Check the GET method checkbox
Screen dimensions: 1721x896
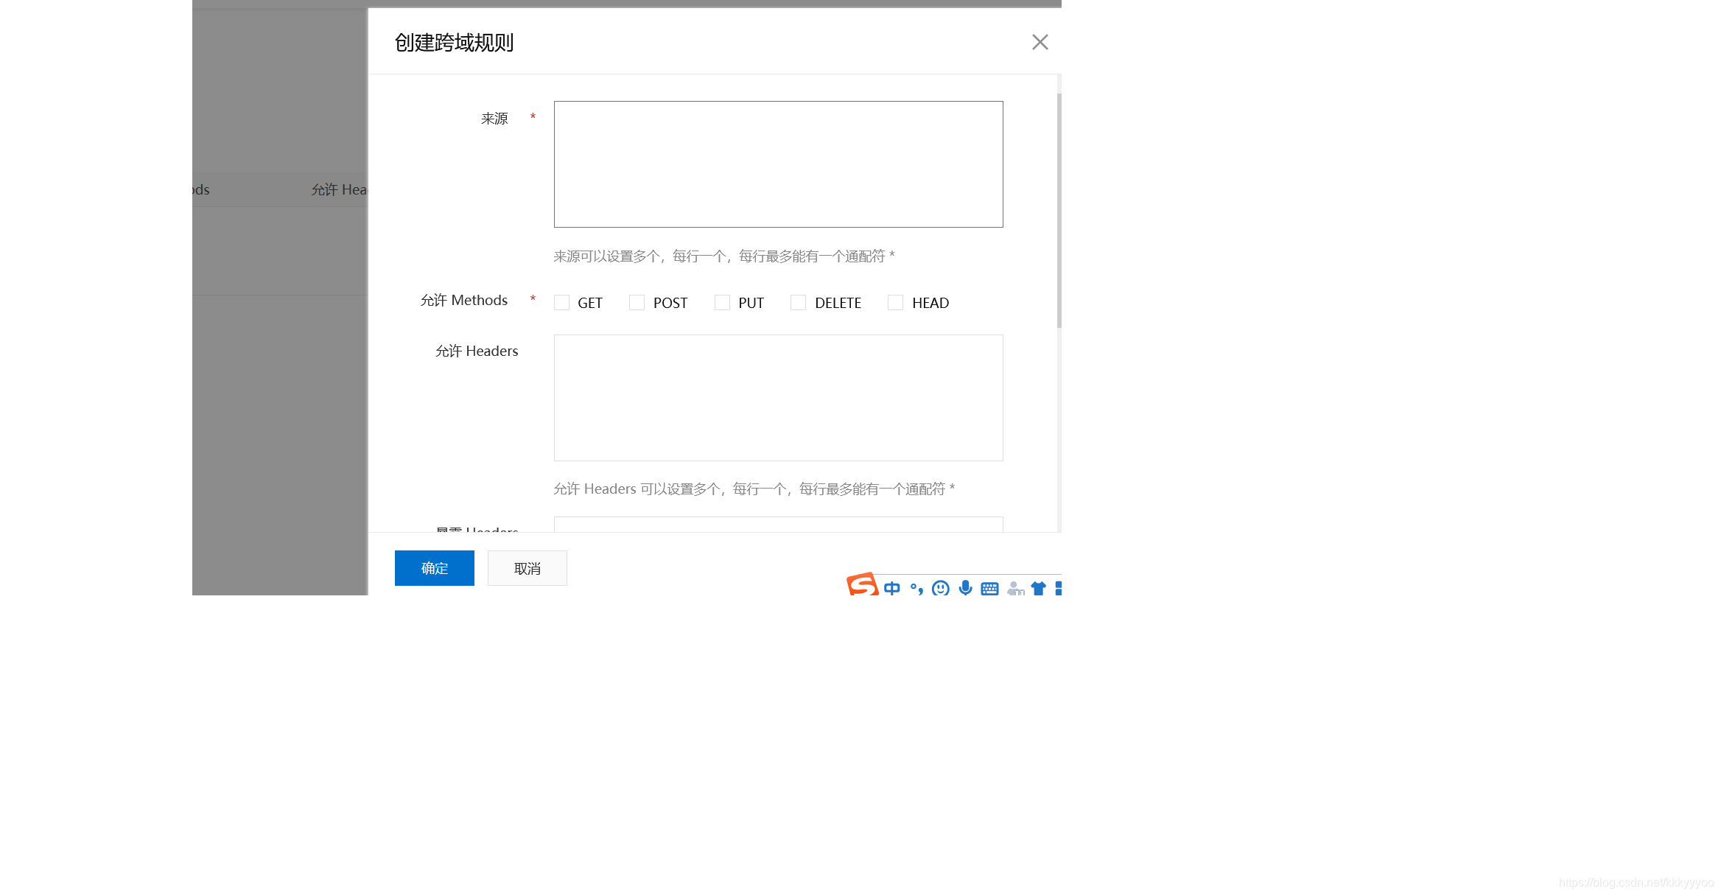point(562,303)
